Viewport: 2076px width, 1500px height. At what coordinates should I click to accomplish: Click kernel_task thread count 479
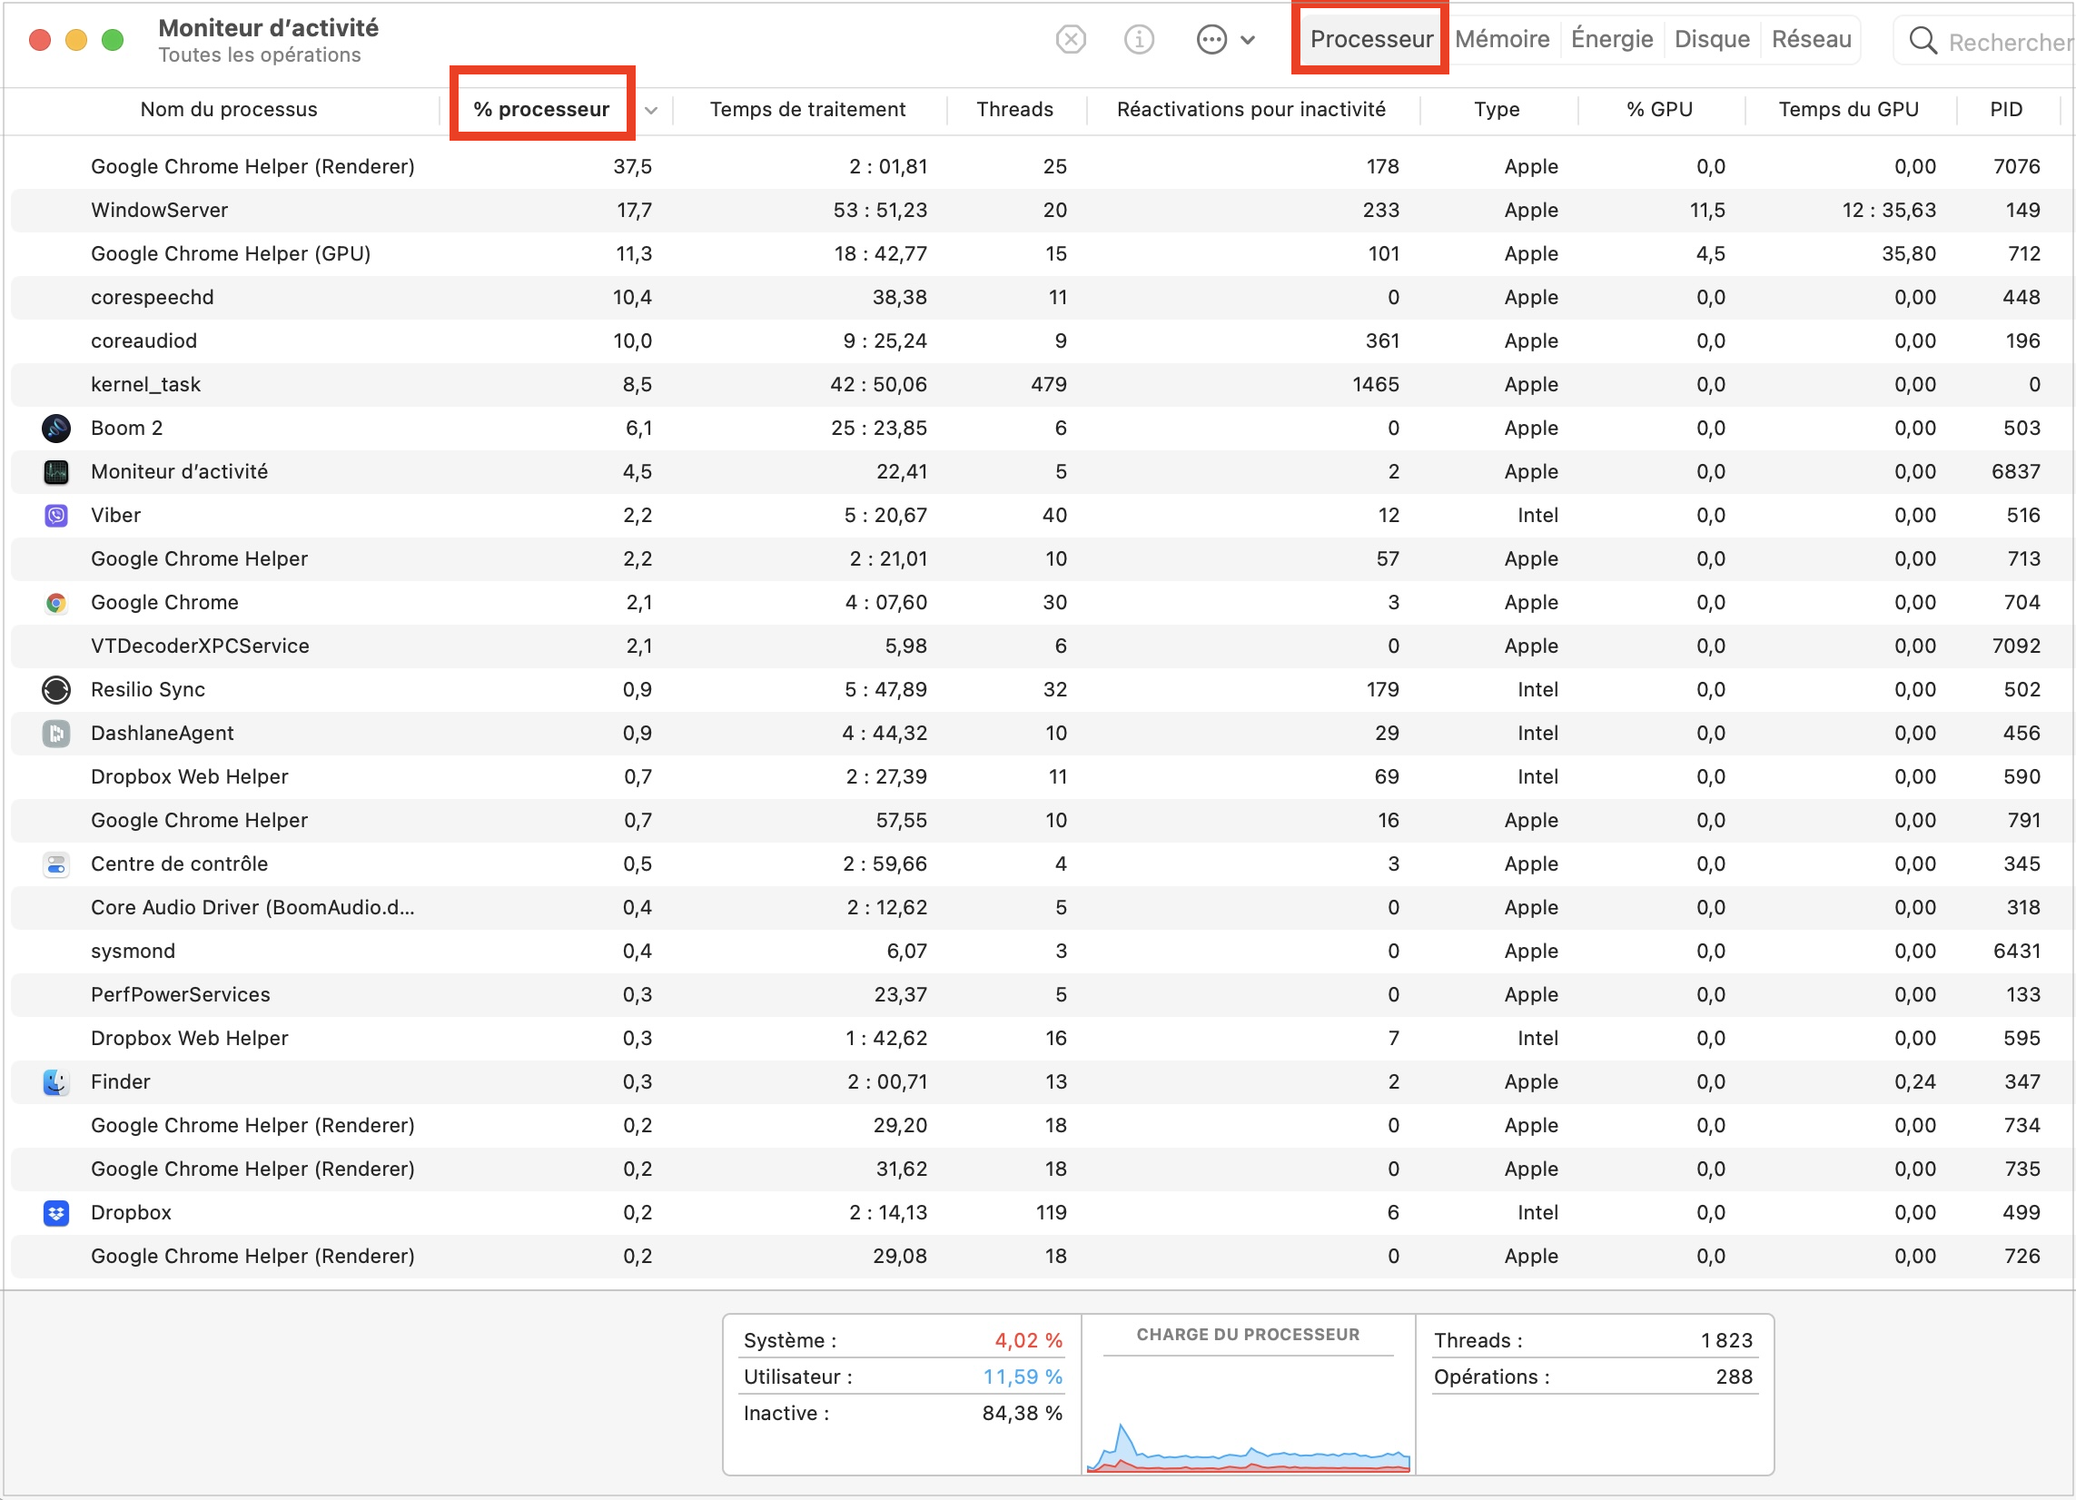tap(1049, 385)
